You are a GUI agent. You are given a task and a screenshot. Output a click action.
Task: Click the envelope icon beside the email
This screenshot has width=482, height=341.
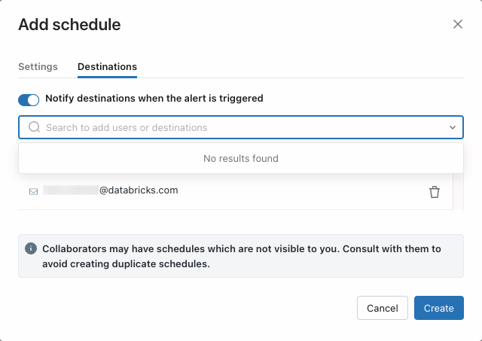click(33, 191)
